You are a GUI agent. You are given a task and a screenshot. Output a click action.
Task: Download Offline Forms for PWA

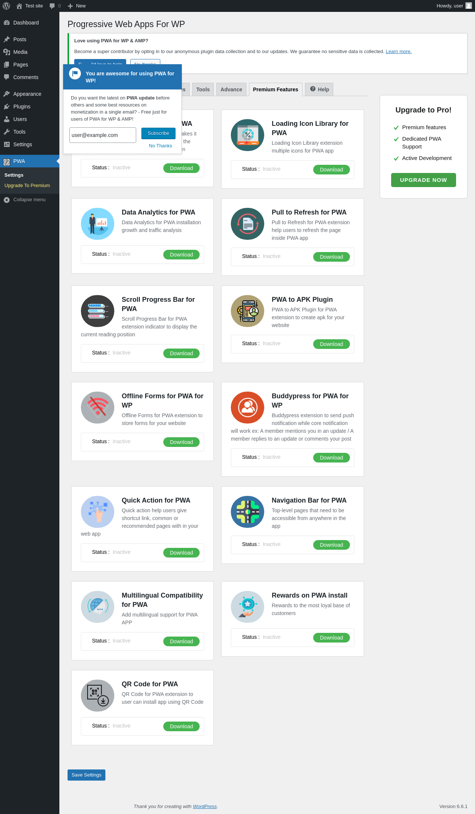[181, 442]
